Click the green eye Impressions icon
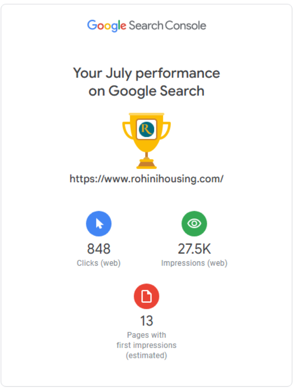295x390 pixels. [x=194, y=224]
